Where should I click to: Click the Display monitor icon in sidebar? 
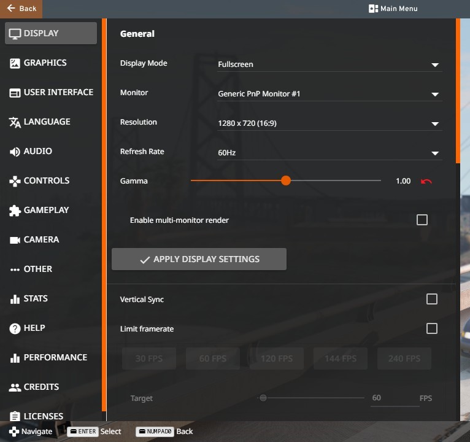(15, 34)
